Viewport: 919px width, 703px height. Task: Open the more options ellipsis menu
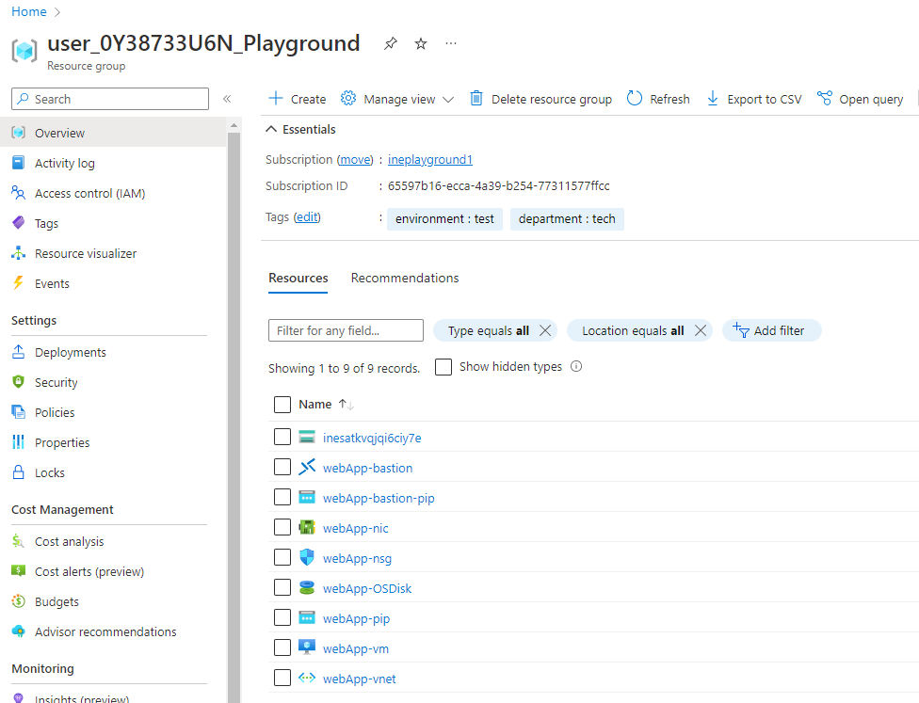pos(451,43)
